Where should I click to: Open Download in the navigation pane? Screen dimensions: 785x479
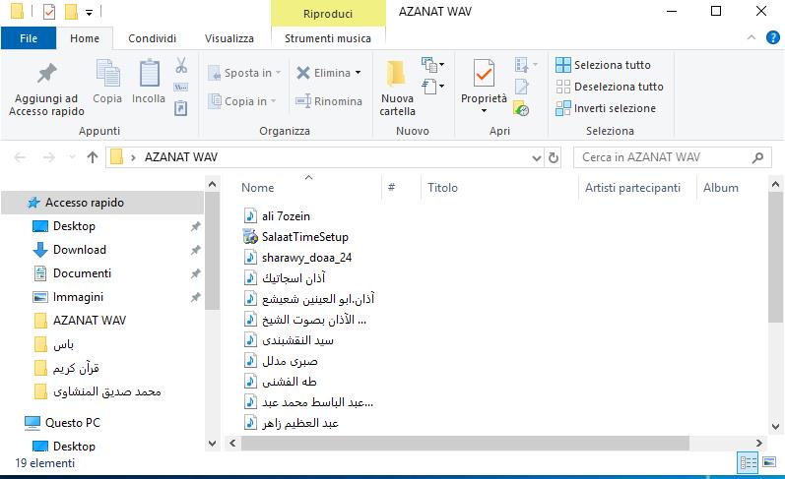coord(80,250)
